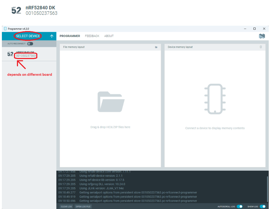Click the icon in Device memory layout header
The height and width of the screenshot is (209, 270).
click(x=261, y=47)
